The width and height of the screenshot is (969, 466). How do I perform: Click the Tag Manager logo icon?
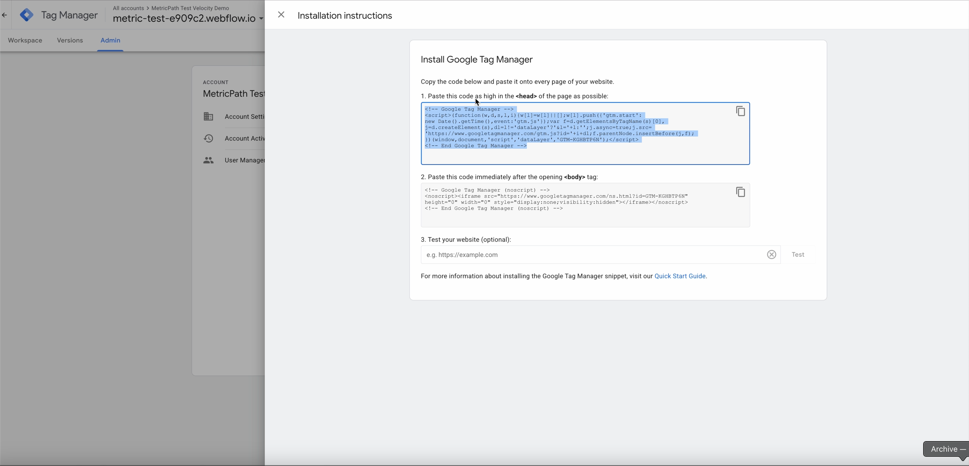coord(26,15)
